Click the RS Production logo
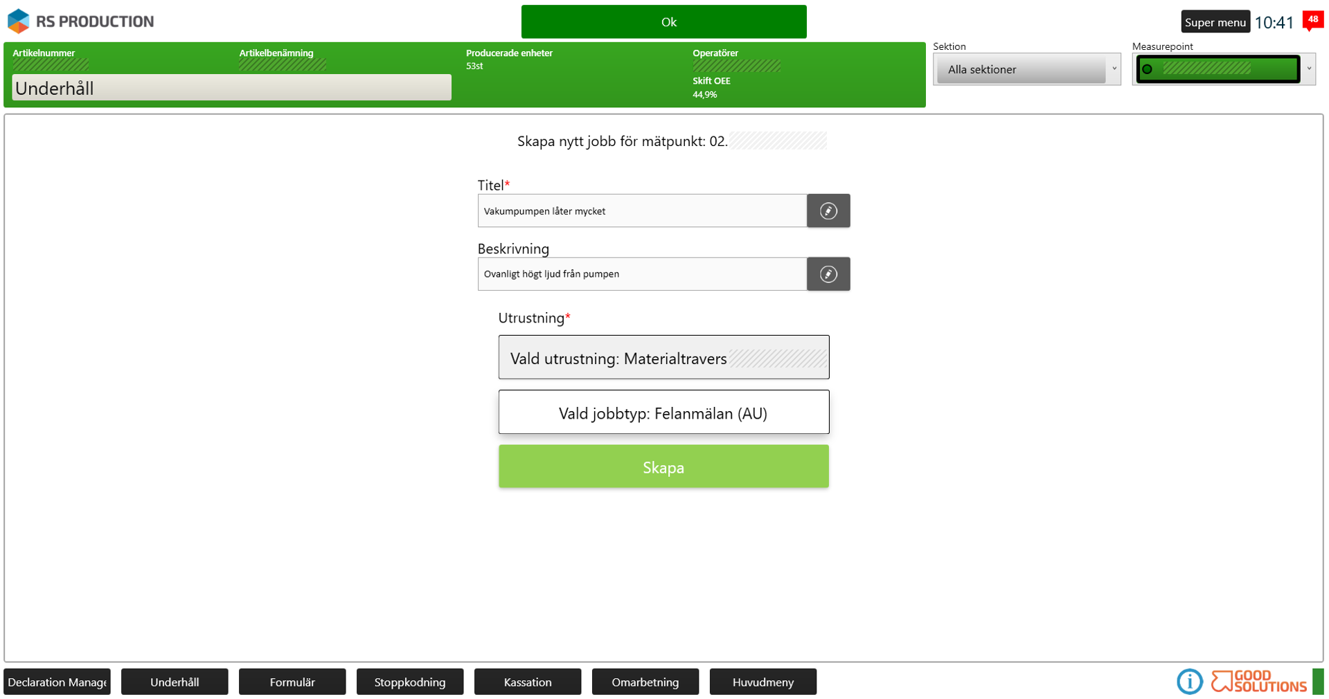The height and width of the screenshot is (699, 1329). coord(80,21)
